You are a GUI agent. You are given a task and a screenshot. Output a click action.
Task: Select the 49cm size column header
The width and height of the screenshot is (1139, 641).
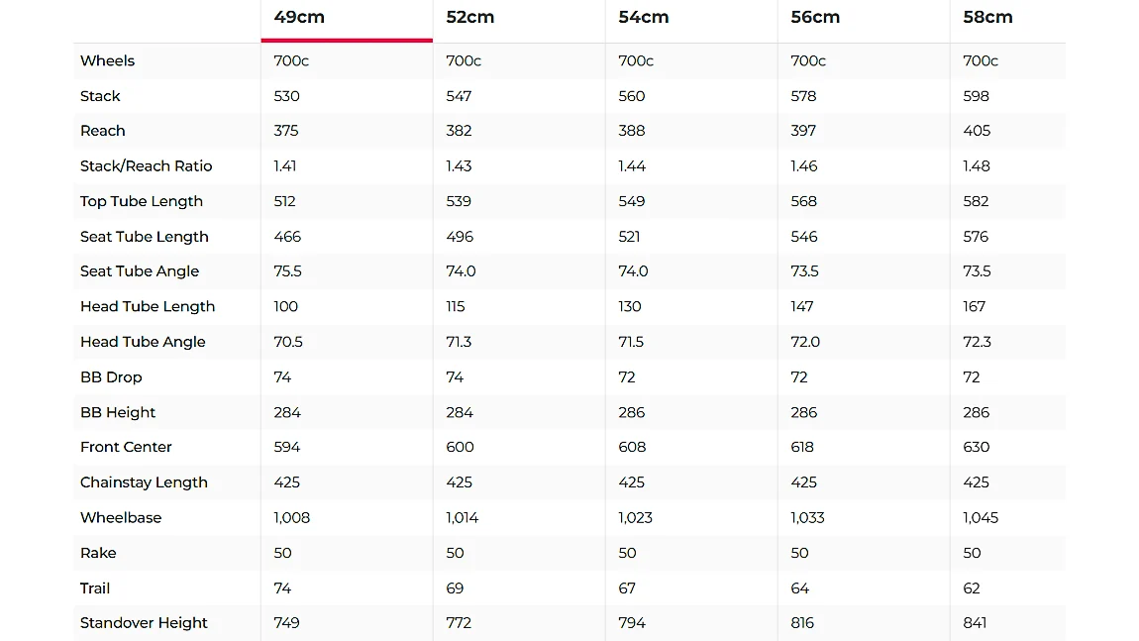click(299, 17)
